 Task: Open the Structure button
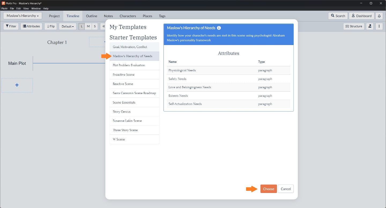coord(354,26)
